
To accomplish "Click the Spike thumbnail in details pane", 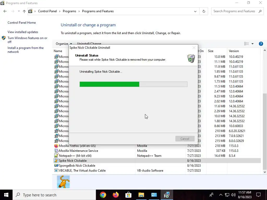I will [63, 182].
